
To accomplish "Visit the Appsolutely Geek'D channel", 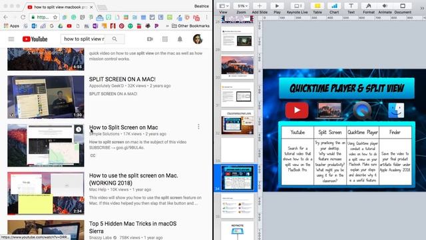I will point(106,86).
